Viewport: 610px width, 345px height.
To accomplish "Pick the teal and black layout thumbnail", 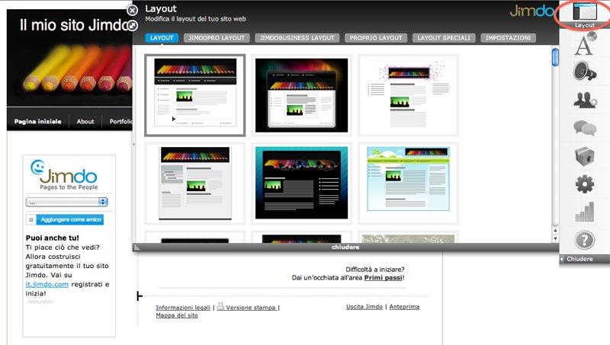I will coord(301,184).
